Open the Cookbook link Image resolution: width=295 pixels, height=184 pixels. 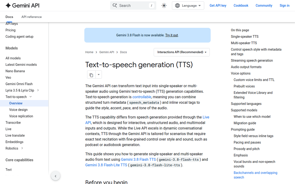(x=241, y=6)
